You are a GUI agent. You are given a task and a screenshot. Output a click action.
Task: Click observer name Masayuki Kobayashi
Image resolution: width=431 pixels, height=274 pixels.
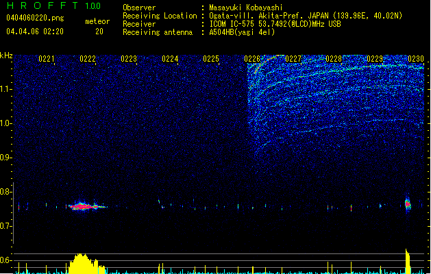245,8
